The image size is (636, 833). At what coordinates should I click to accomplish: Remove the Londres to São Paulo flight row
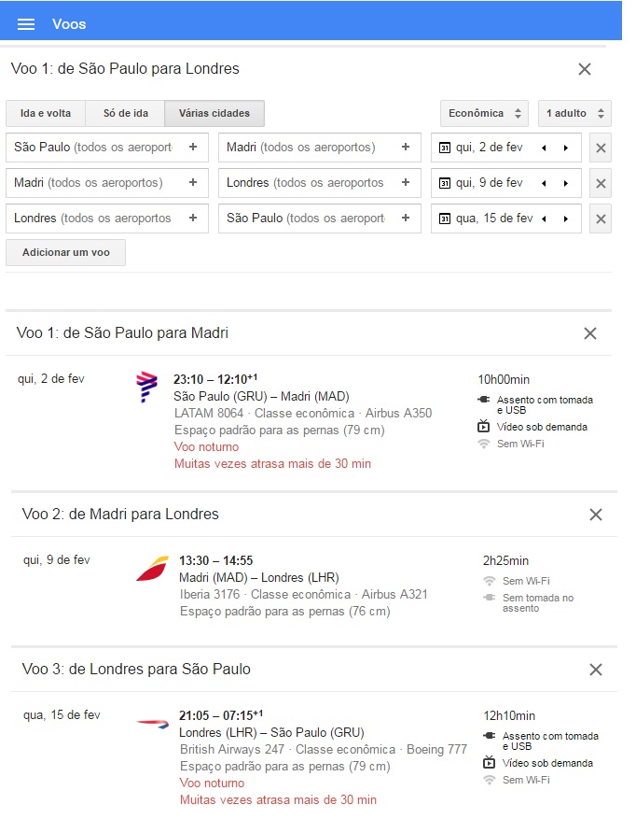click(x=601, y=219)
